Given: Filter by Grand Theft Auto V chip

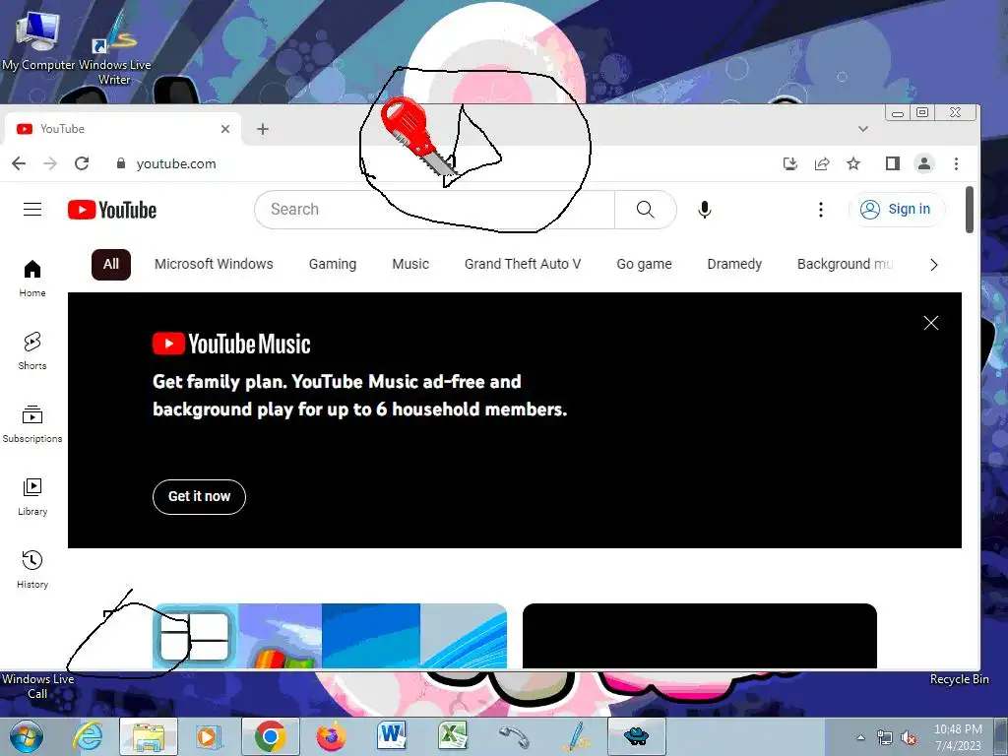Looking at the screenshot, I should 523,264.
